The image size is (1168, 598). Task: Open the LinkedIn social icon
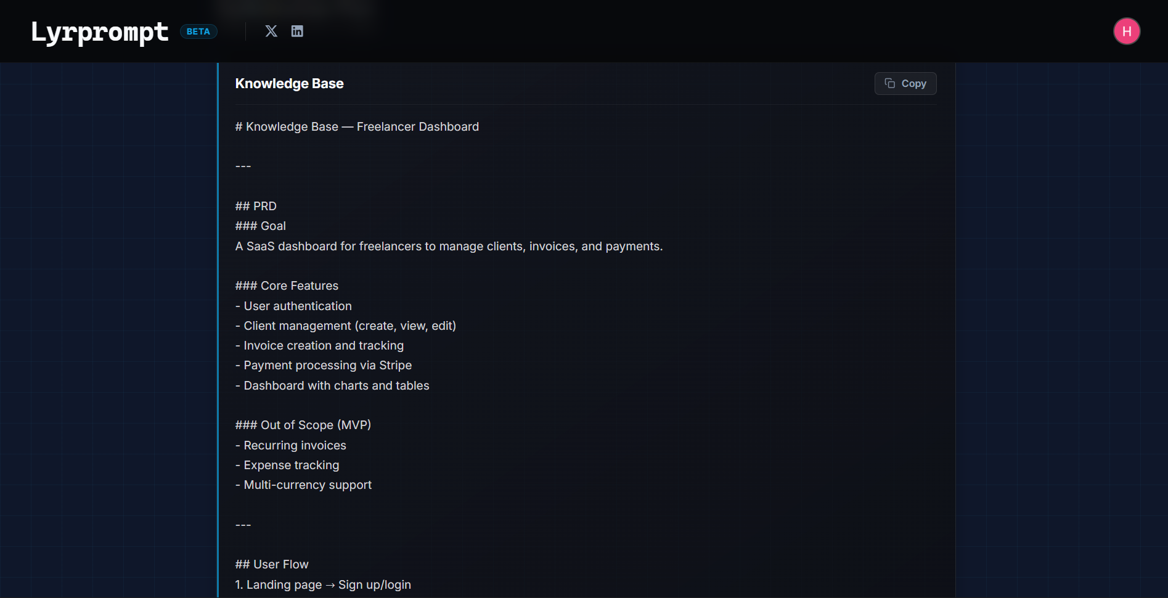(297, 31)
